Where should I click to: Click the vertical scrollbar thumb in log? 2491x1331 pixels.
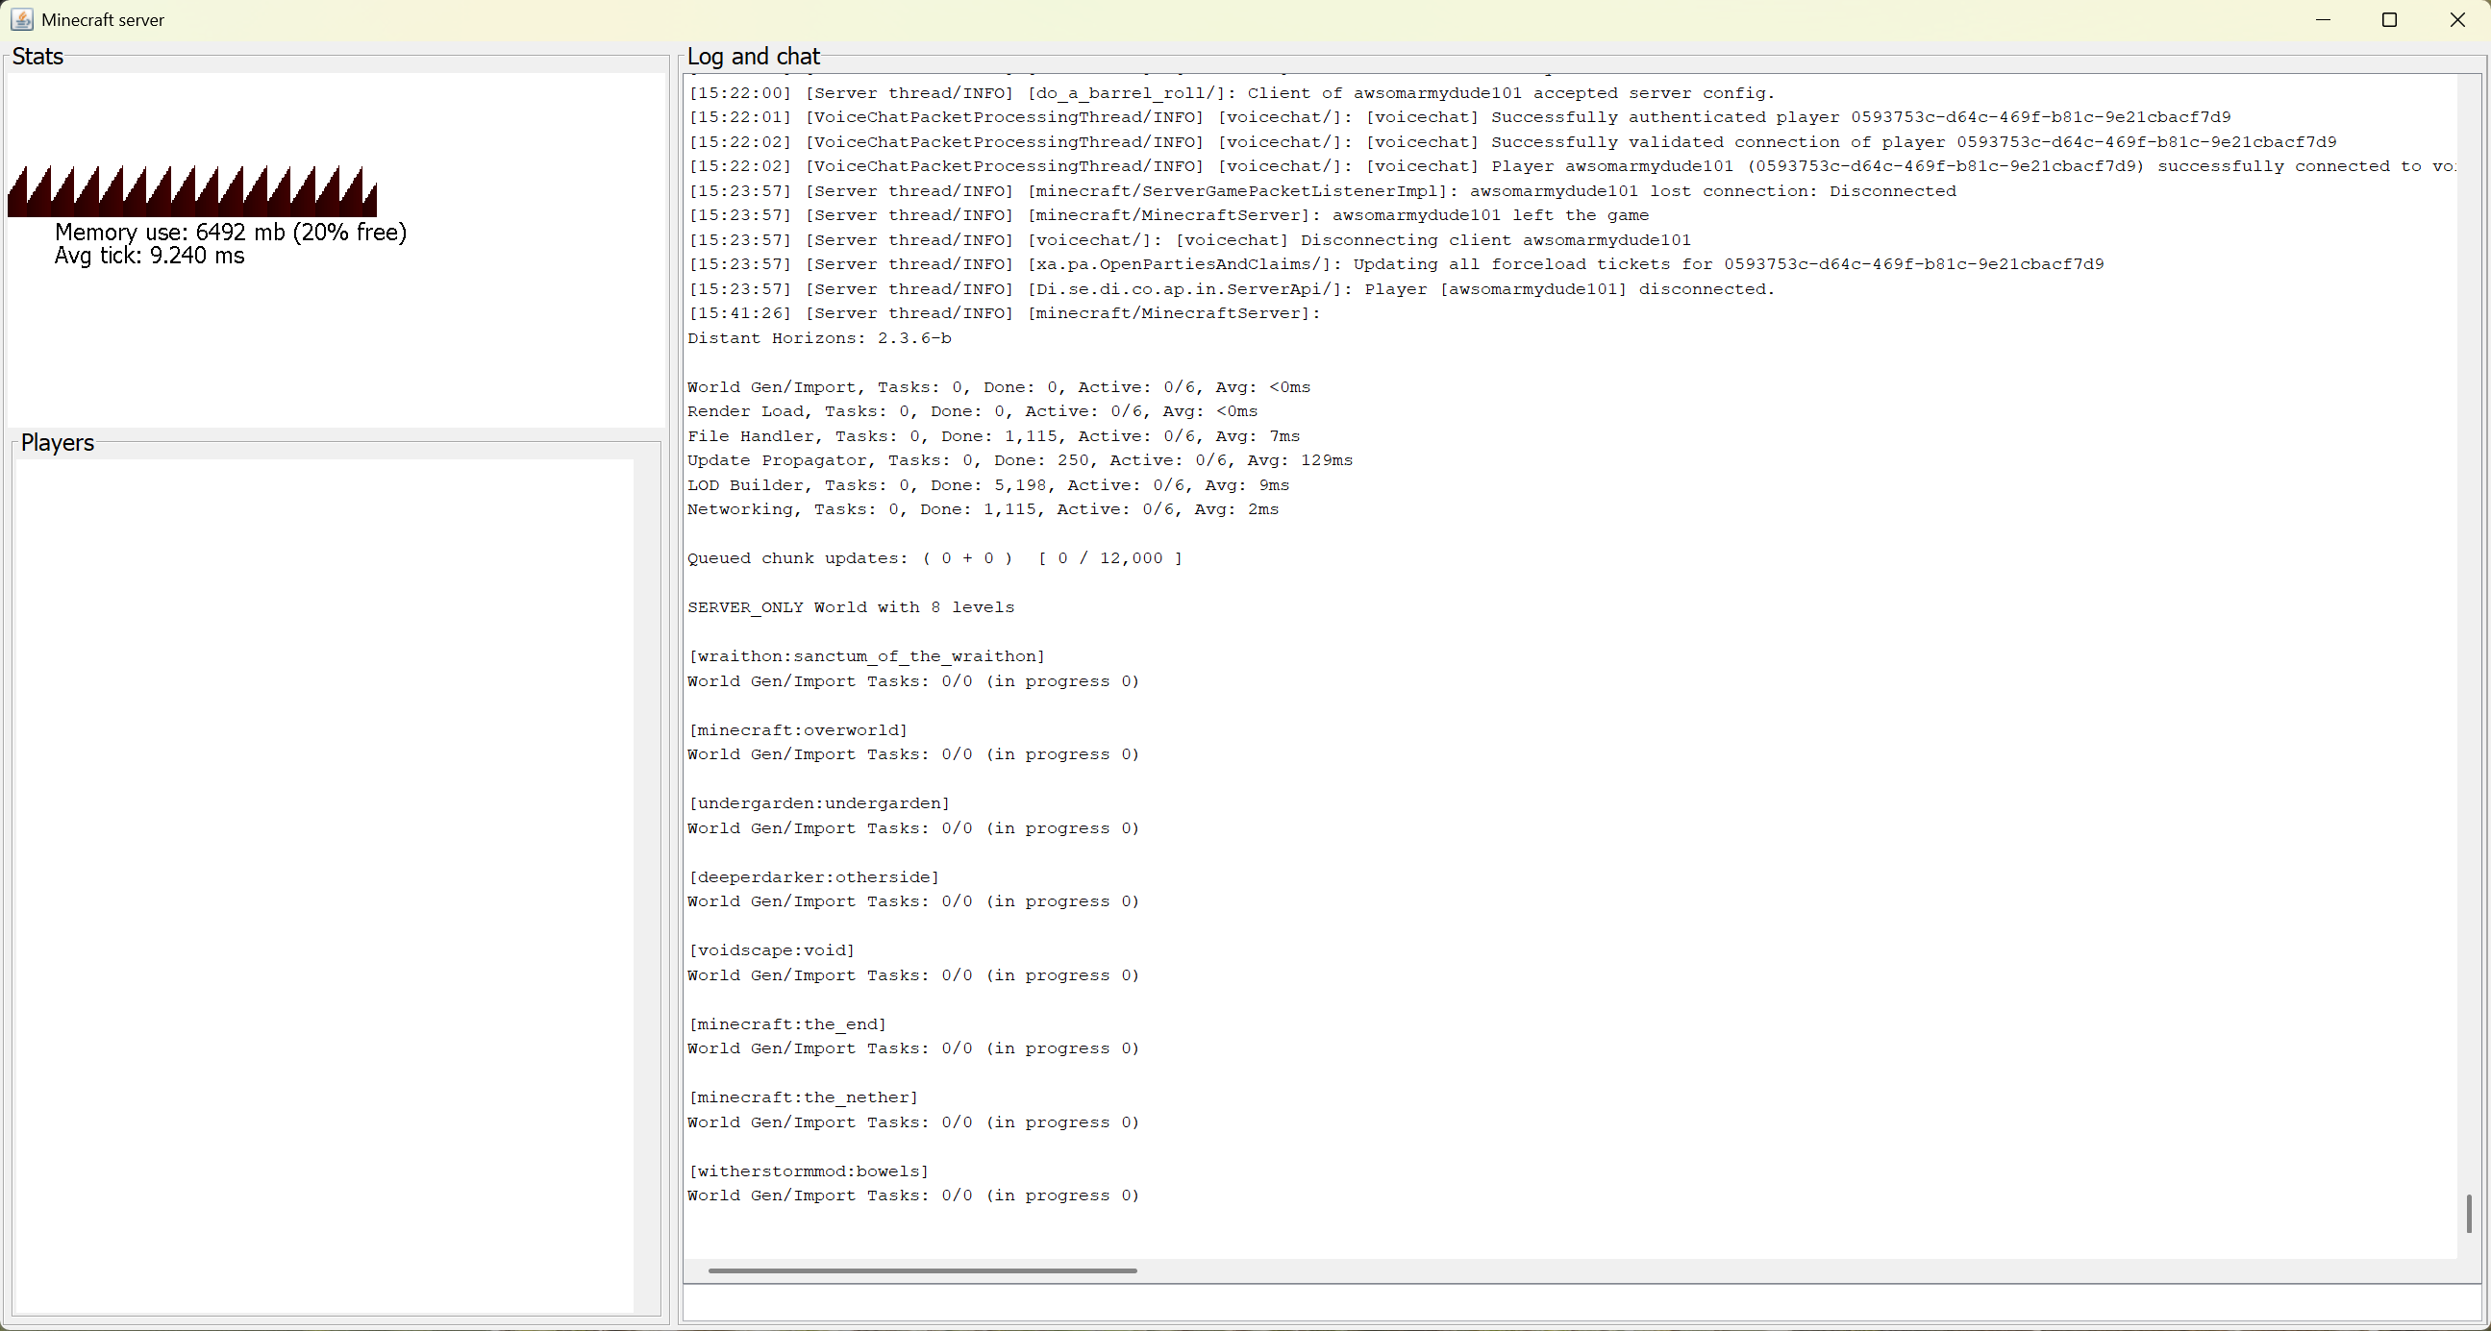click(2468, 1213)
